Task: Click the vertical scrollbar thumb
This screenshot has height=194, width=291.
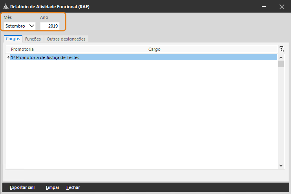Action: tap(281, 64)
